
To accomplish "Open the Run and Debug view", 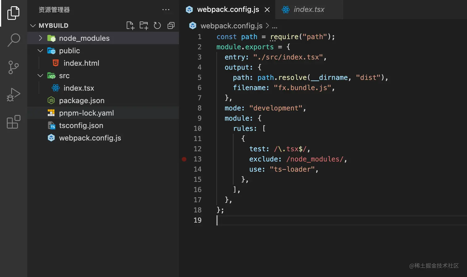I will [13, 95].
